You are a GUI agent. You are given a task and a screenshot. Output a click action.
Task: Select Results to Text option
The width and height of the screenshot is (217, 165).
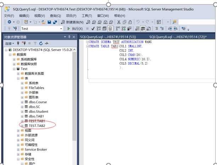[137, 29]
